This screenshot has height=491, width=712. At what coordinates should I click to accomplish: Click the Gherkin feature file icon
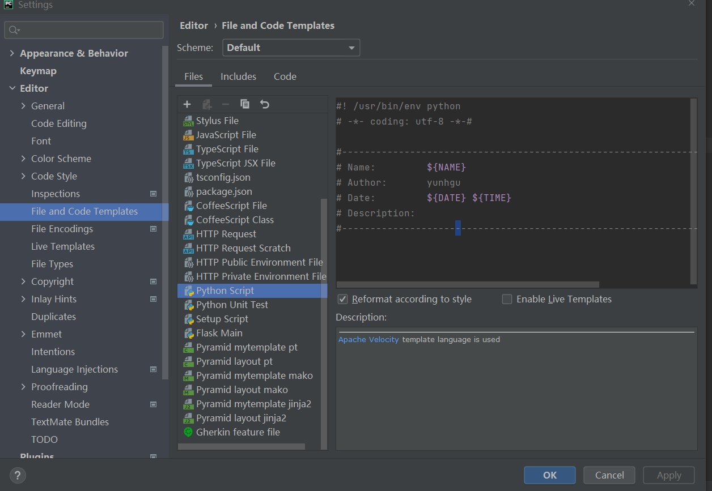coord(189,433)
